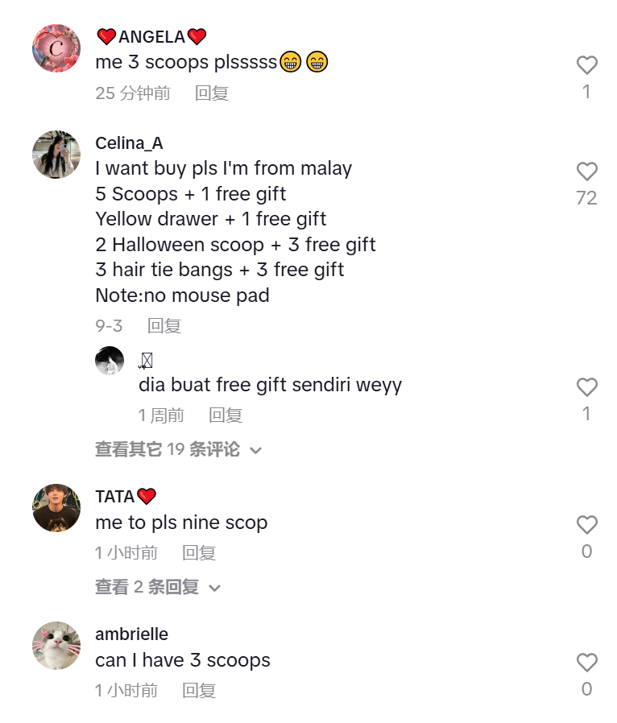The height and width of the screenshot is (723, 617).
Task: Like ambrielle's 3 scoops comment
Action: tap(586, 663)
